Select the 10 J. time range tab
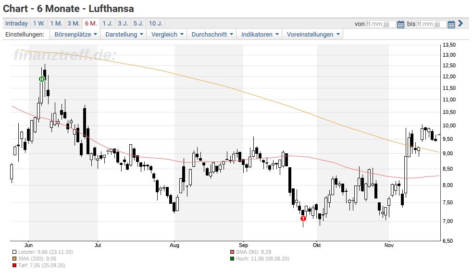This screenshot has height=273, width=473. tap(156, 24)
